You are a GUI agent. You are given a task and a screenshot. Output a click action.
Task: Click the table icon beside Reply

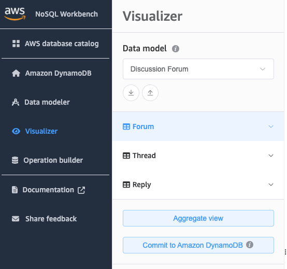[126, 185]
